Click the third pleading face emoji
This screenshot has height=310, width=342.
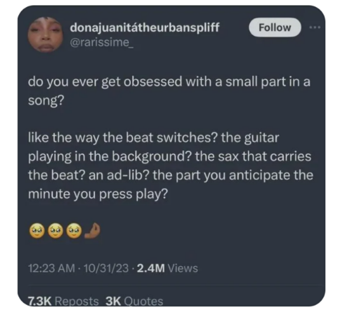click(74, 231)
